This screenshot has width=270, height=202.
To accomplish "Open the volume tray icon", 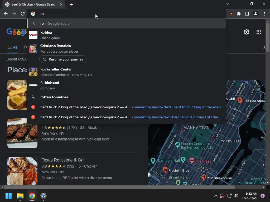I will 236,196.
